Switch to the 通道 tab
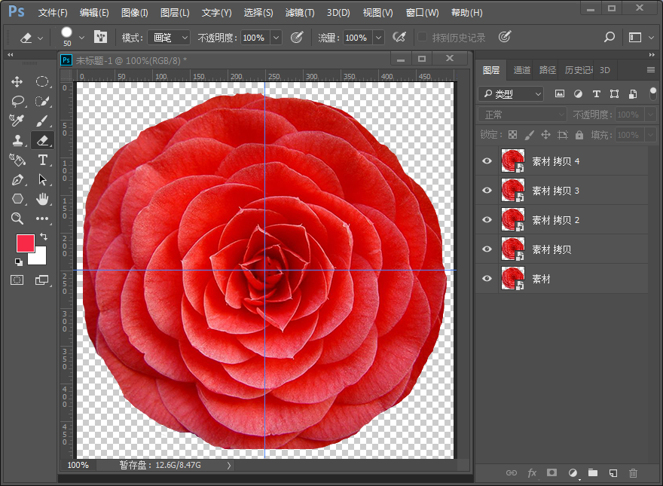 pyautogui.click(x=521, y=69)
